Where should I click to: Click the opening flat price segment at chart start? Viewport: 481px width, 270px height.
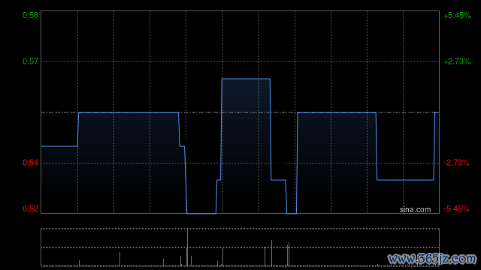pos(59,146)
